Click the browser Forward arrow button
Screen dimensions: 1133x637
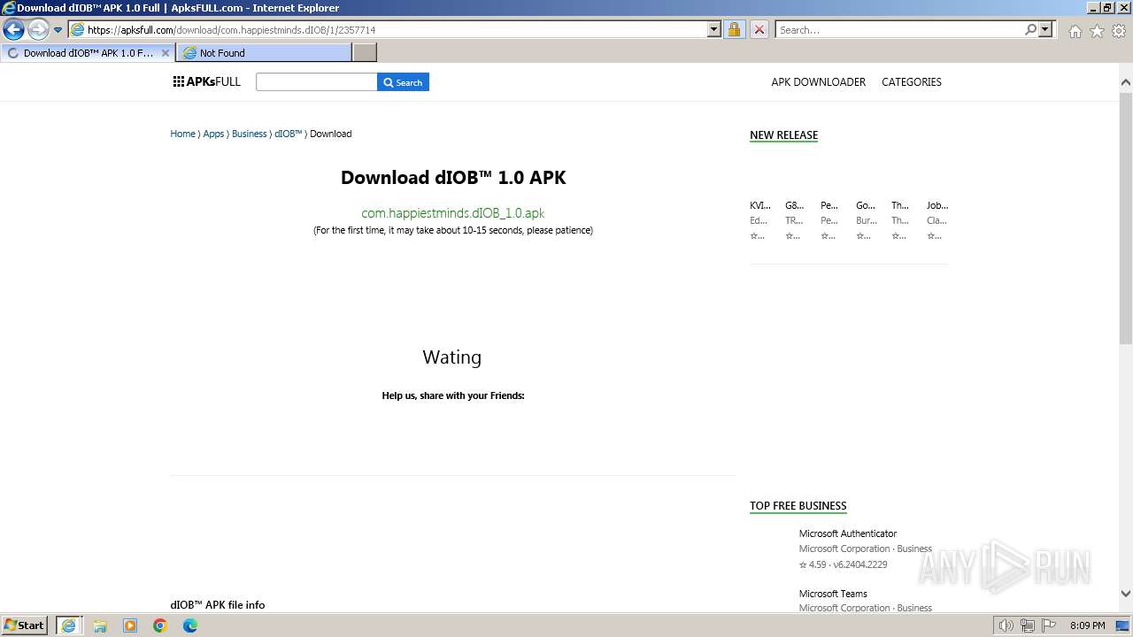(x=38, y=30)
